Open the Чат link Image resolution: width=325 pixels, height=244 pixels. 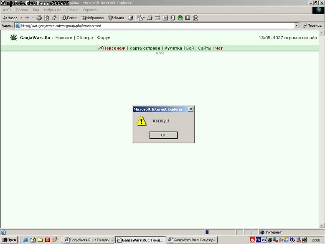(218, 48)
